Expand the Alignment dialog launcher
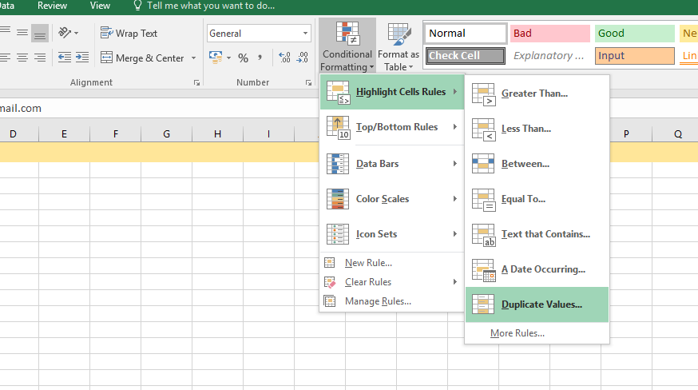698x390 pixels. [x=196, y=82]
